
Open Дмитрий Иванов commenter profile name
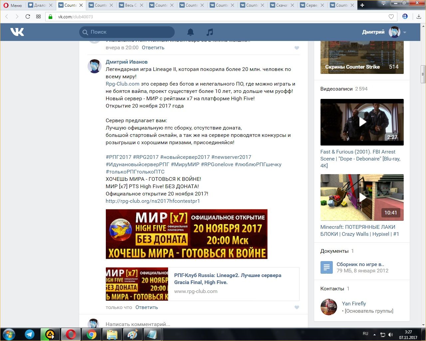point(126,62)
